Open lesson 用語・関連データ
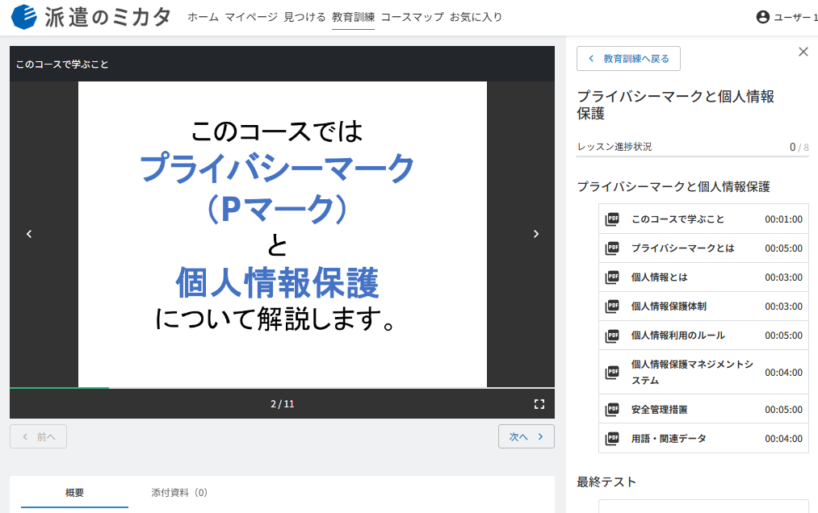 [x=703, y=439]
